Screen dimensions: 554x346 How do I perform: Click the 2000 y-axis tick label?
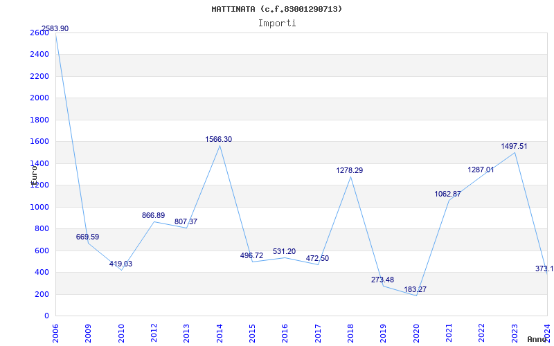pyautogui.click(x=39, y=98)
